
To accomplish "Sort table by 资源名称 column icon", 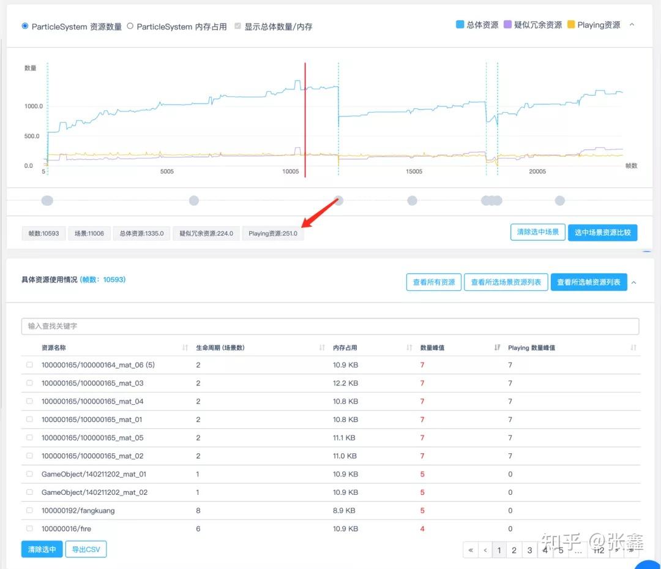I will tap(185, 347).
